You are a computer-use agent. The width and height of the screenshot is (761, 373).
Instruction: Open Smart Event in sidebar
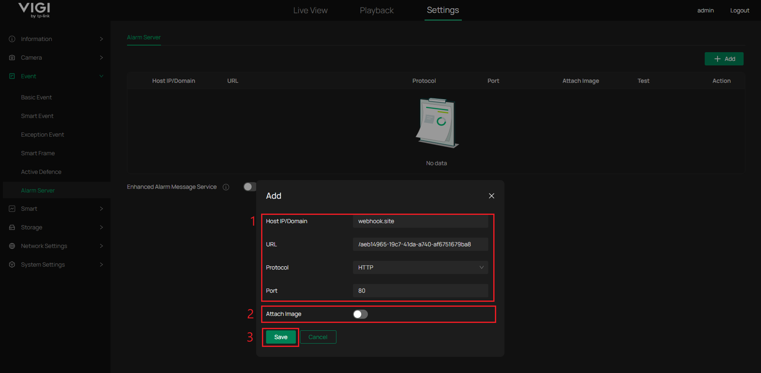point(37,116)
